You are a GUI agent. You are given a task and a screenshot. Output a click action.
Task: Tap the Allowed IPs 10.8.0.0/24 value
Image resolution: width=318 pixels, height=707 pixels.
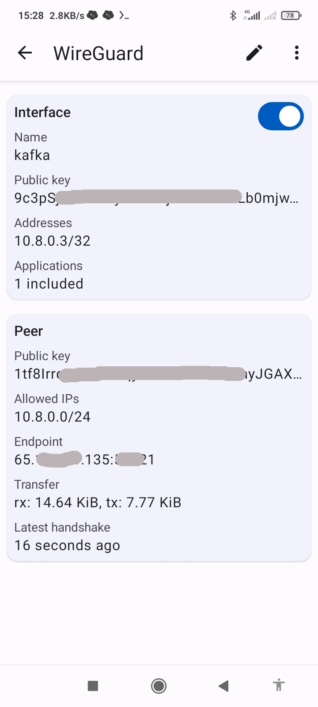click(53, 417)
